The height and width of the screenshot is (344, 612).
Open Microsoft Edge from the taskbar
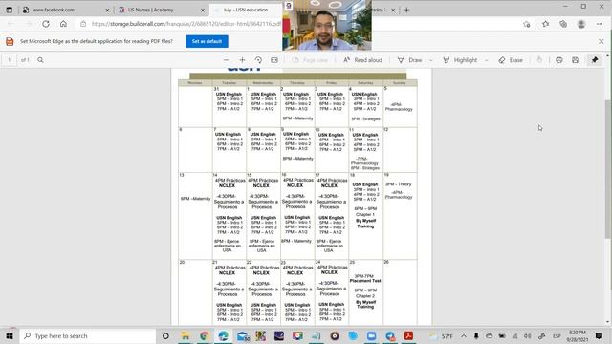[223, 335]
